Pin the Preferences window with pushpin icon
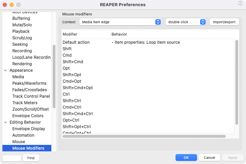This screenshot has width=246, height=164. (240, 4)
